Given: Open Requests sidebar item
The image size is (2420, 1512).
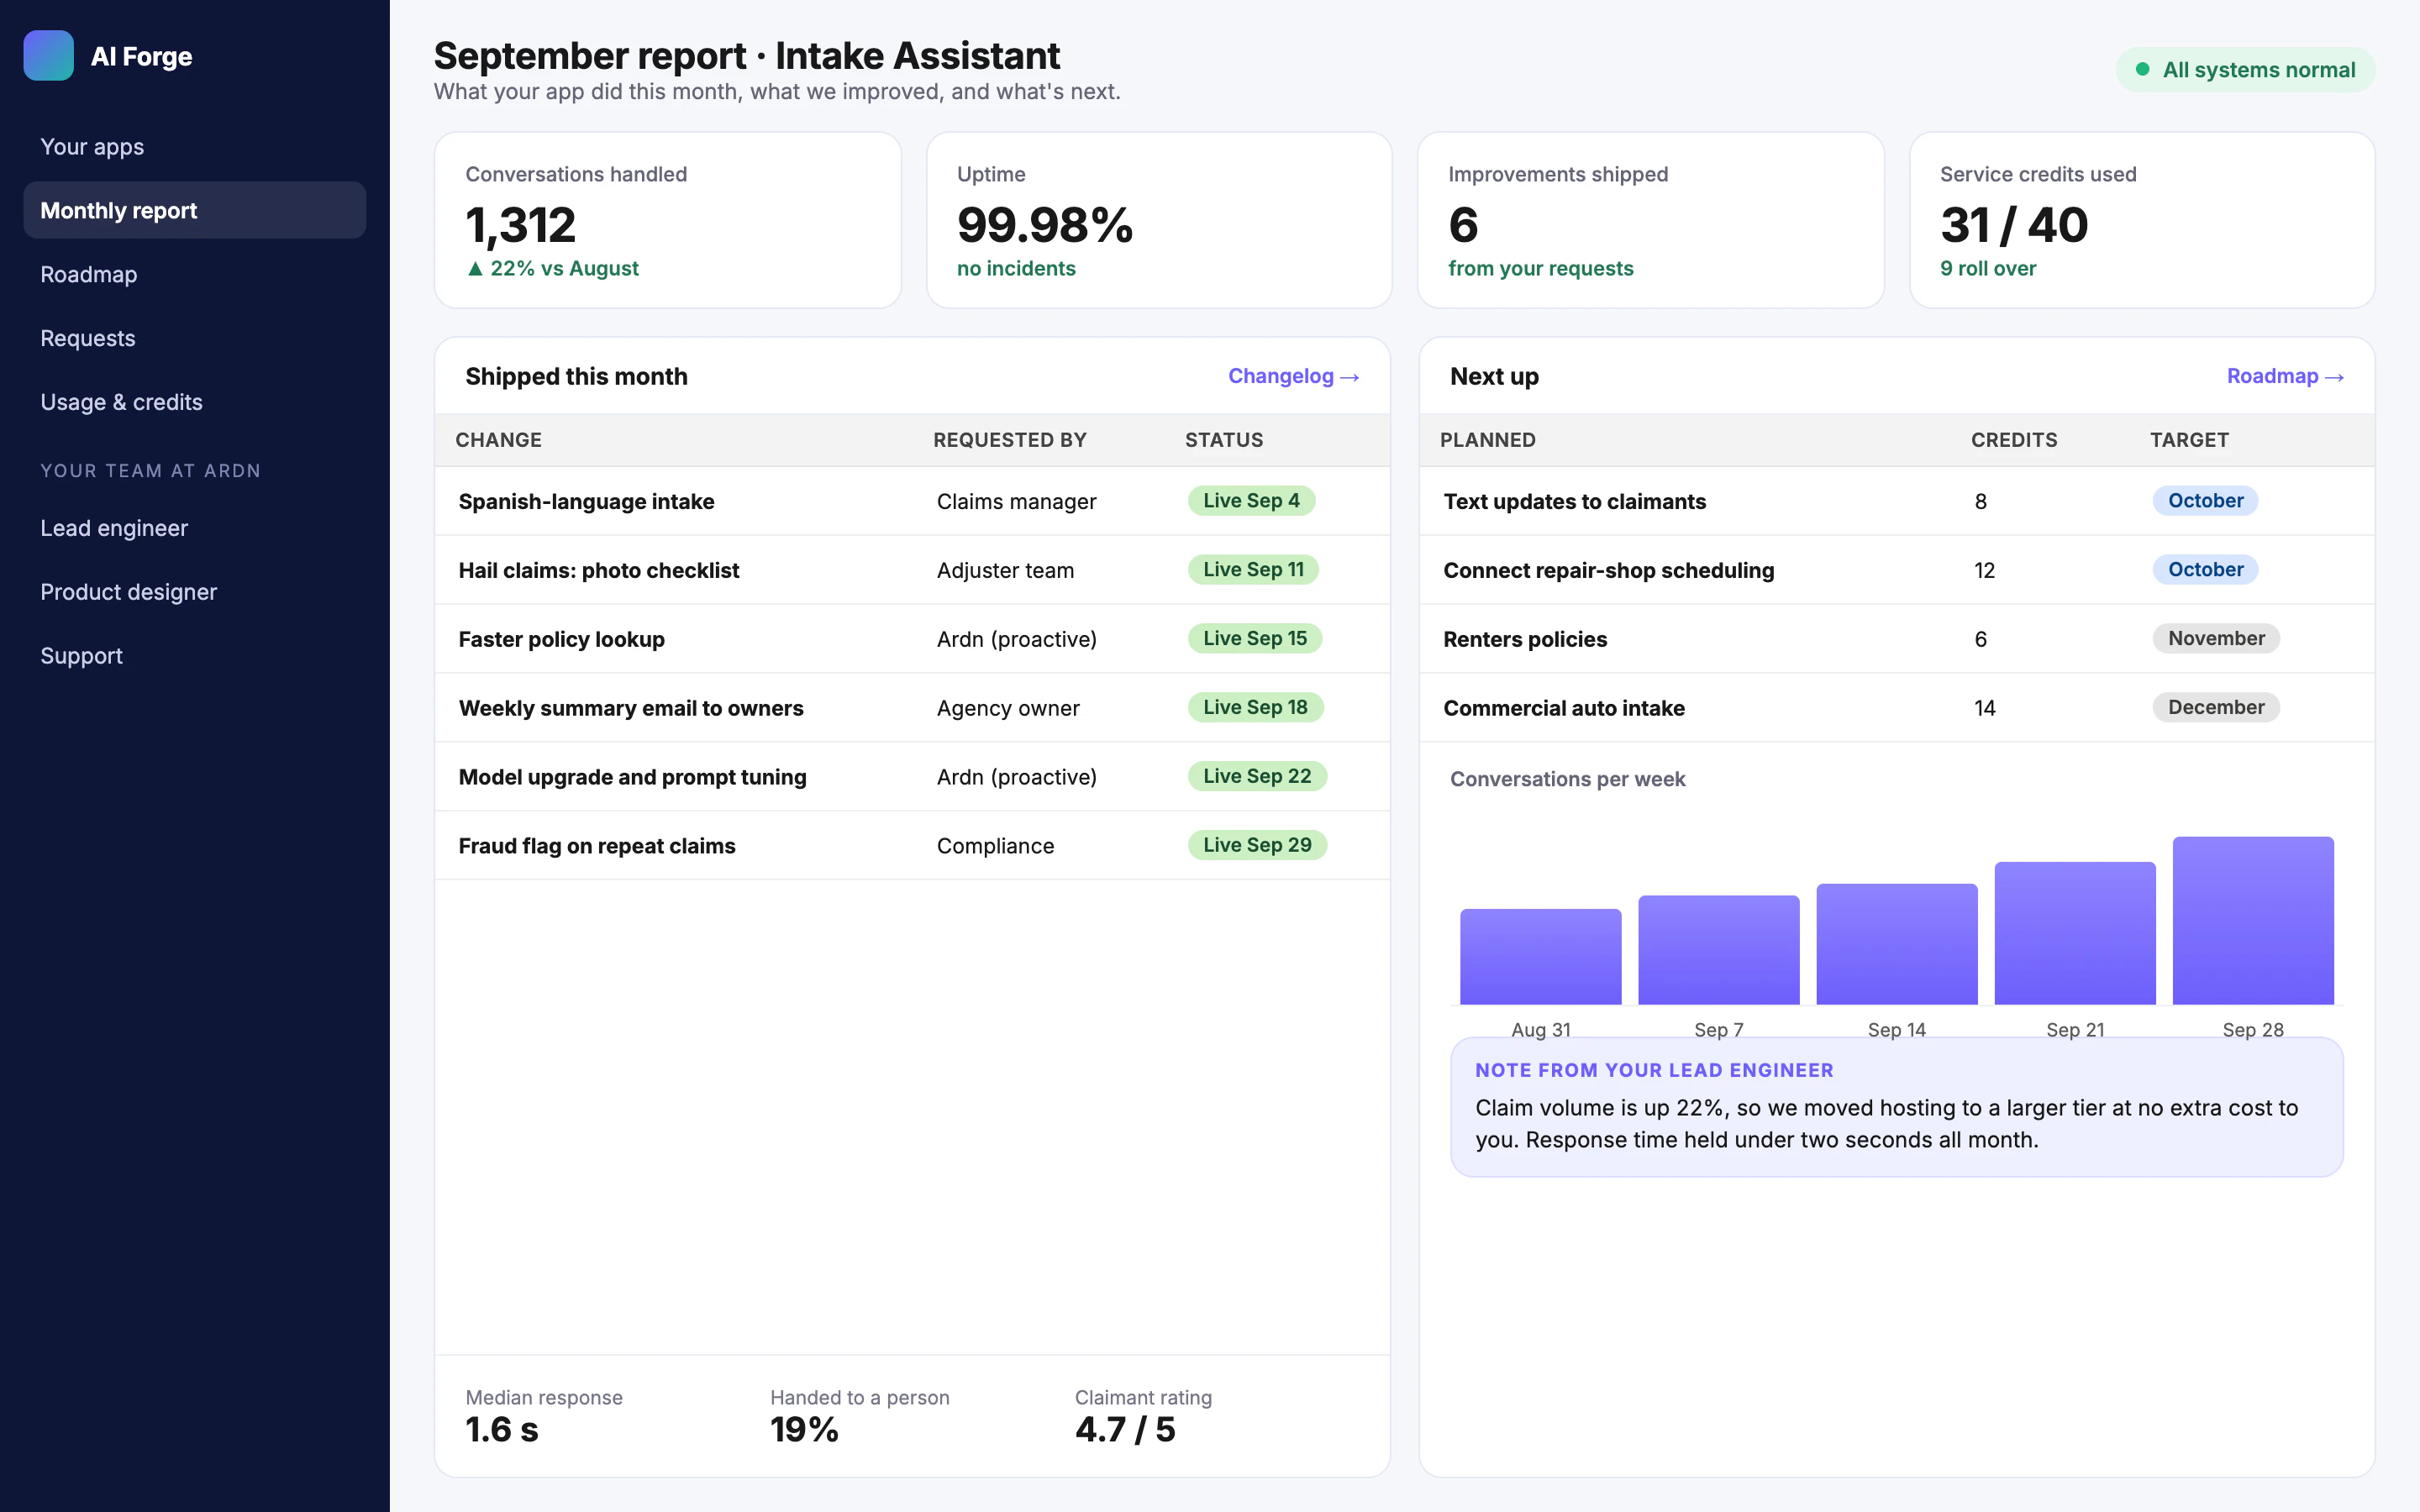Looking at the screenshot, I should (x=194, y=338).
